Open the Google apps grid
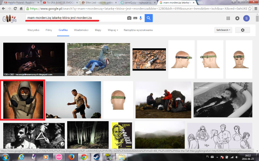The width and height of the screenshot is (259, 161). point(228,18)
